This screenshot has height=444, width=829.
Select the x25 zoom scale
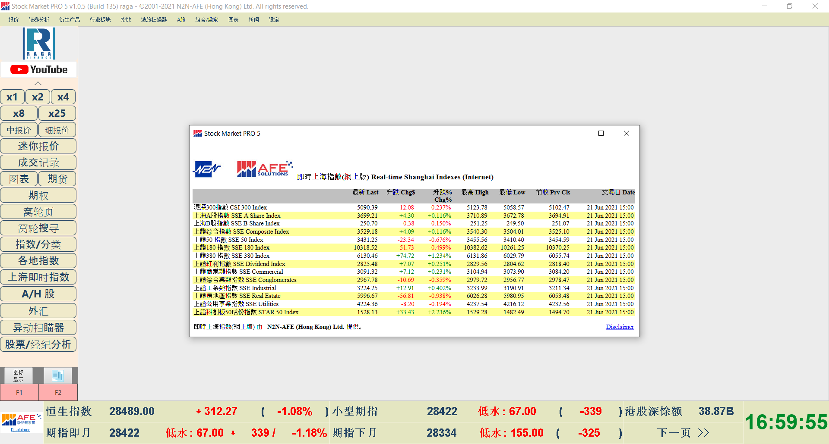tap(57, 113)
